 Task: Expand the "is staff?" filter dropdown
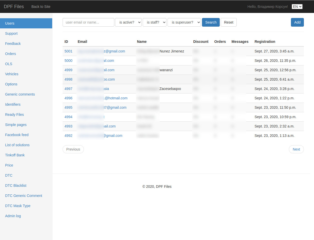point(154,22)
